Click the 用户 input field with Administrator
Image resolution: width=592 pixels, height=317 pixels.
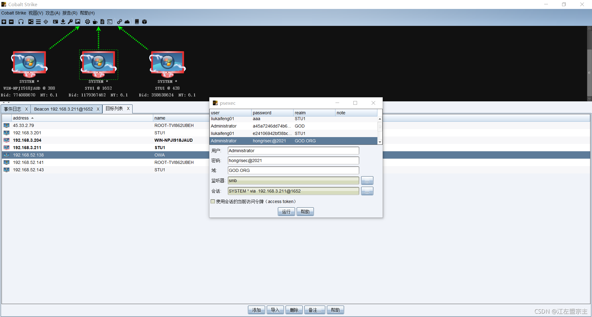point(293,151)
